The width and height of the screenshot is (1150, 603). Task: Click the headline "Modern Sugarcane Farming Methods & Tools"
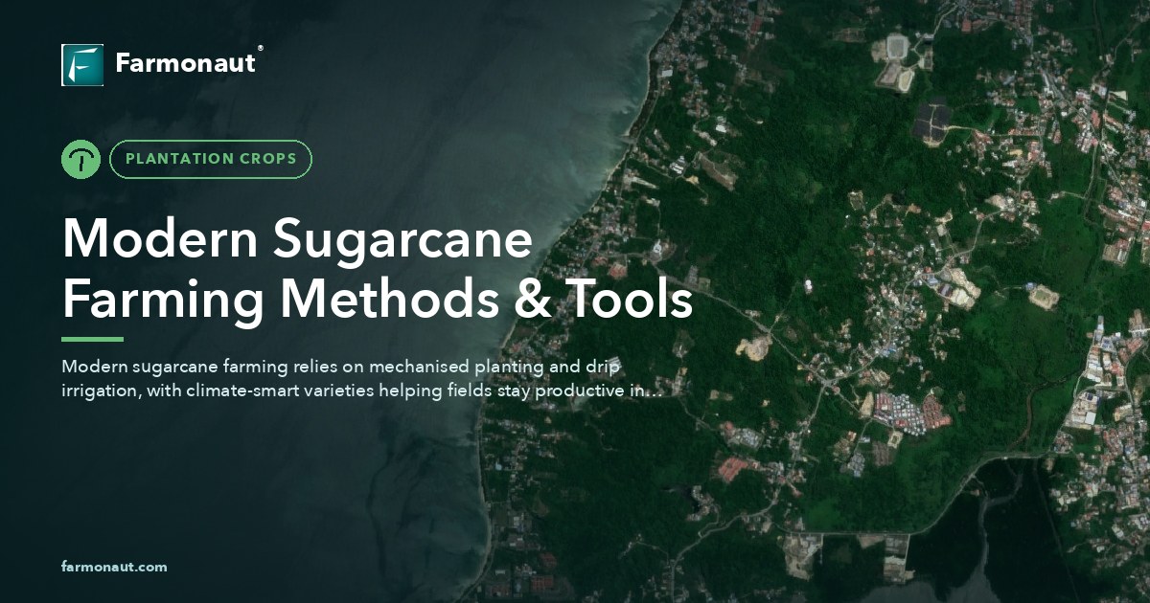[378, 269]
